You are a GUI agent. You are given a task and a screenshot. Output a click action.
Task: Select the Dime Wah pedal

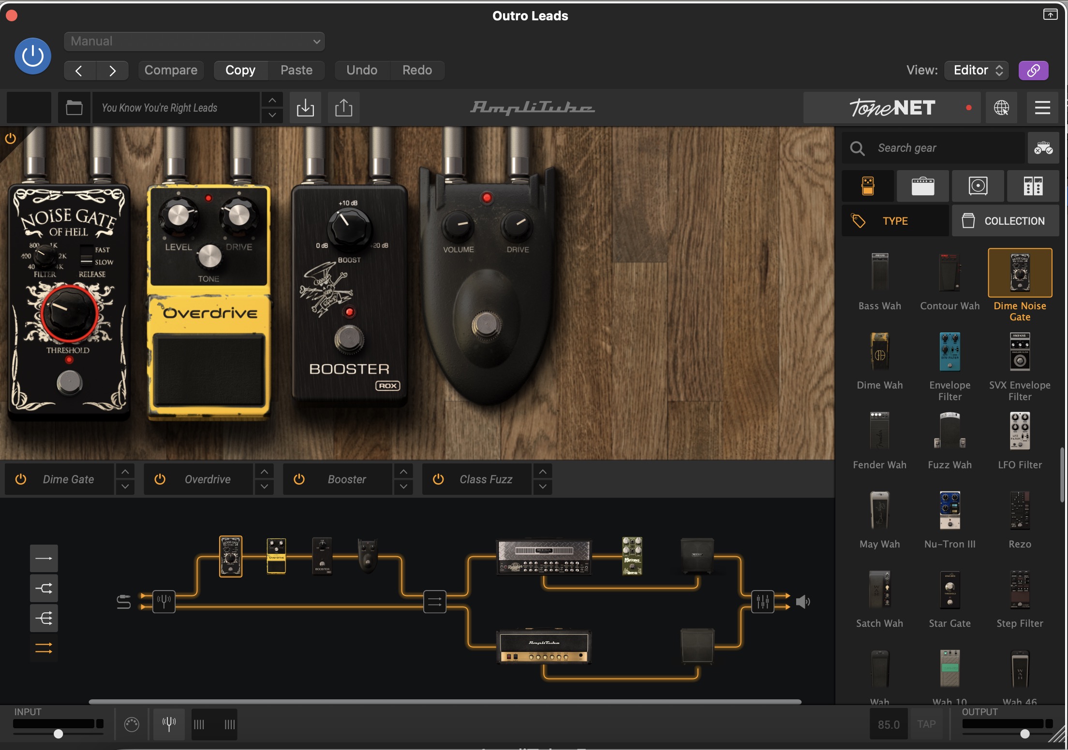point(880,361)
